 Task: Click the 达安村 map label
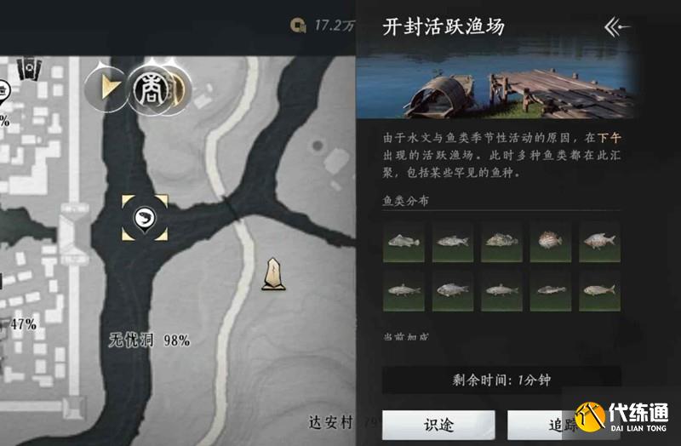pyautogui.click(x=331, y=422)
